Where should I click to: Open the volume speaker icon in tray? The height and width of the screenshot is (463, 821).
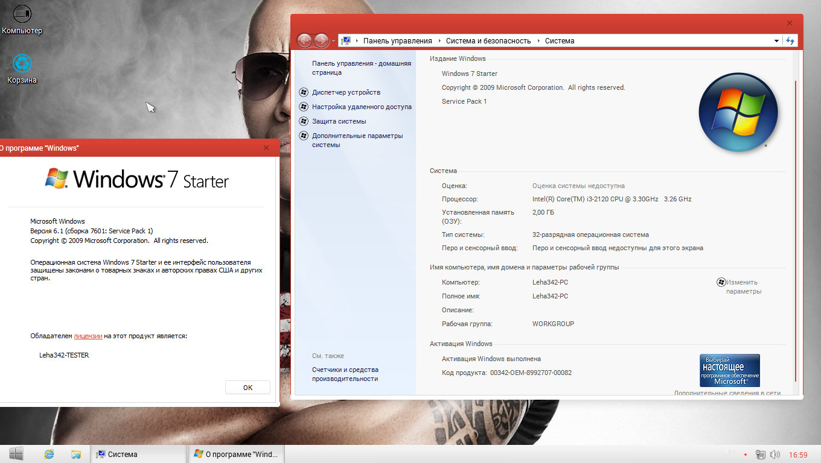point(774,455)
